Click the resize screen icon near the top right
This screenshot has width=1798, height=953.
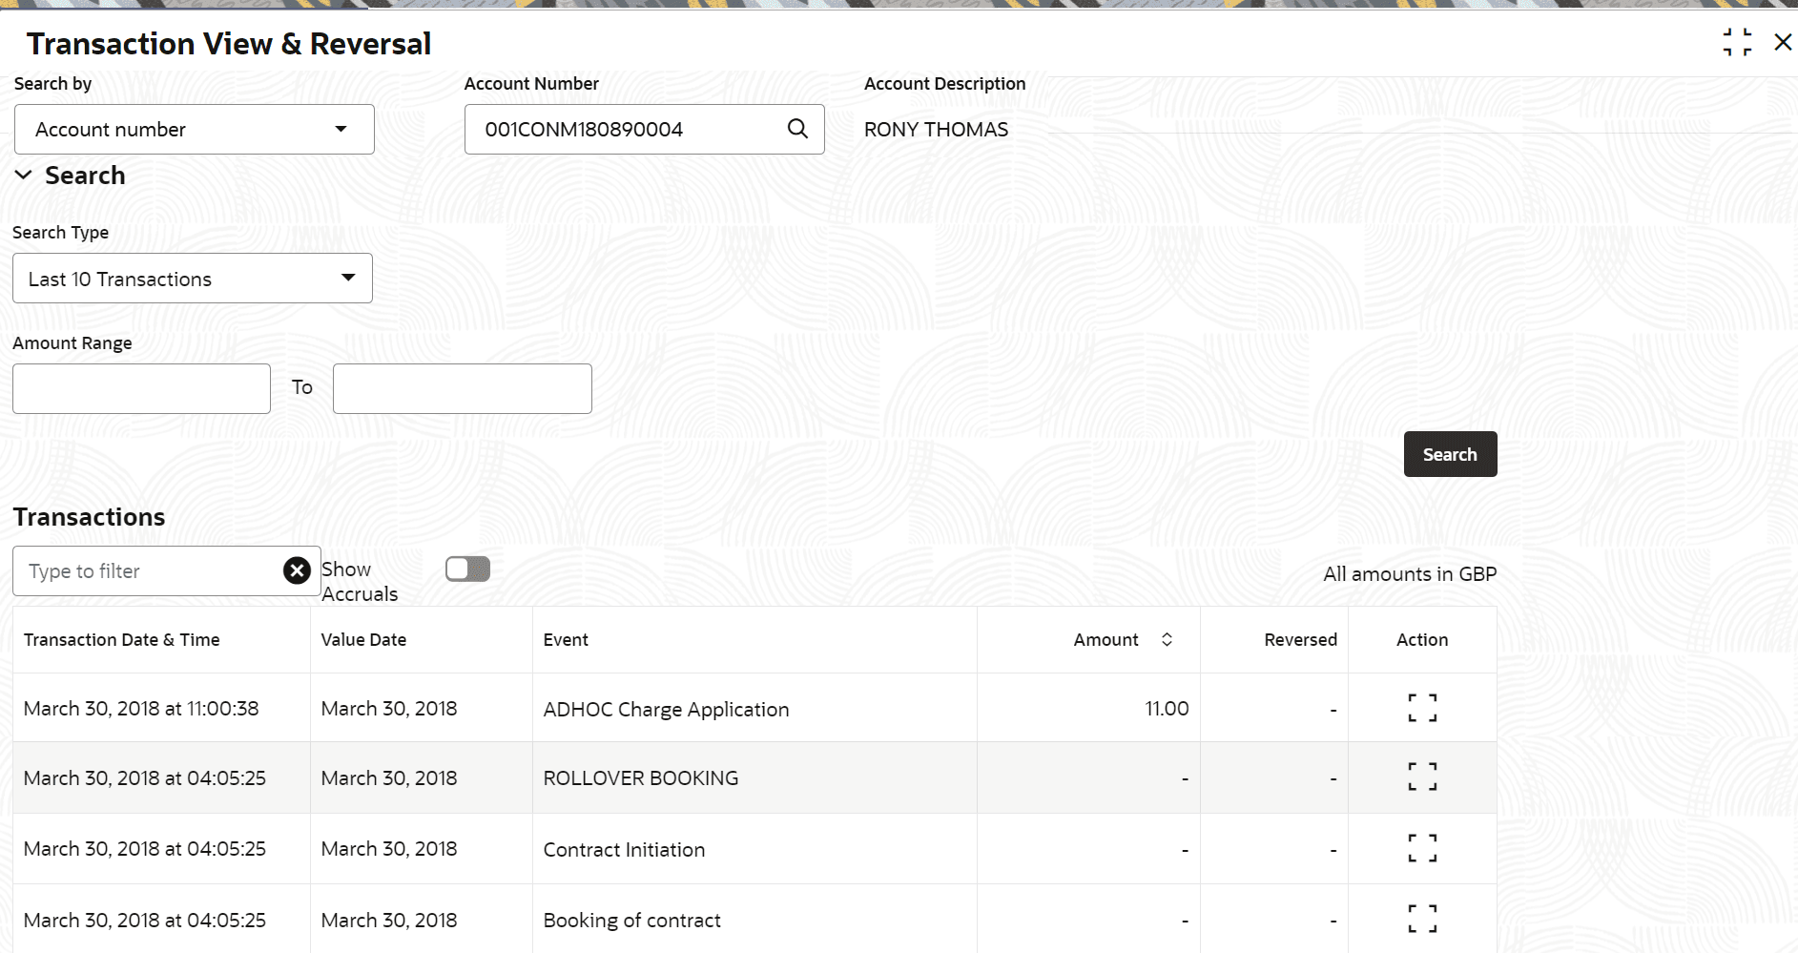(x=1737, y=42)
